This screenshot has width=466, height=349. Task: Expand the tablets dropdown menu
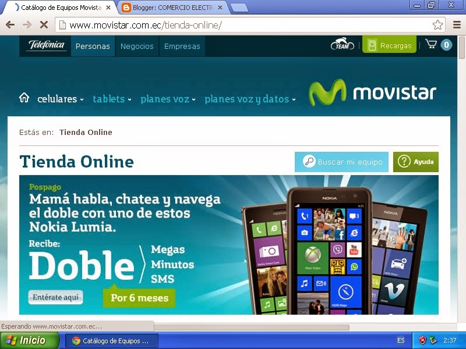[x=112, y=99]
